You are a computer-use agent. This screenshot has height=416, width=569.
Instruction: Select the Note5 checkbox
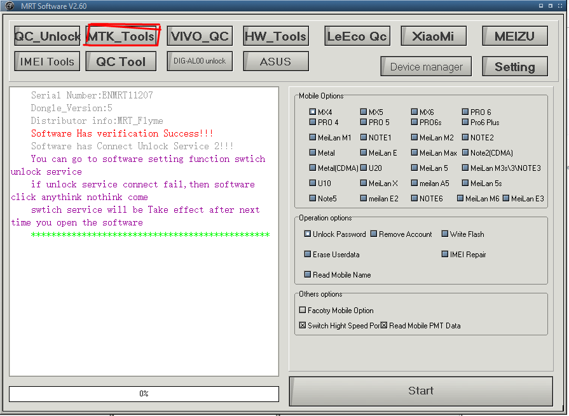point(312,198)
